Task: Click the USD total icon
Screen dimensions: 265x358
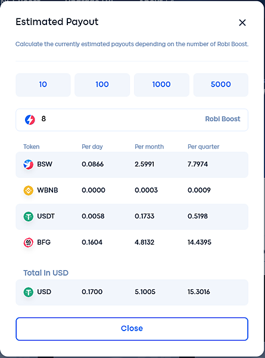Action: [x=29, y=292]
